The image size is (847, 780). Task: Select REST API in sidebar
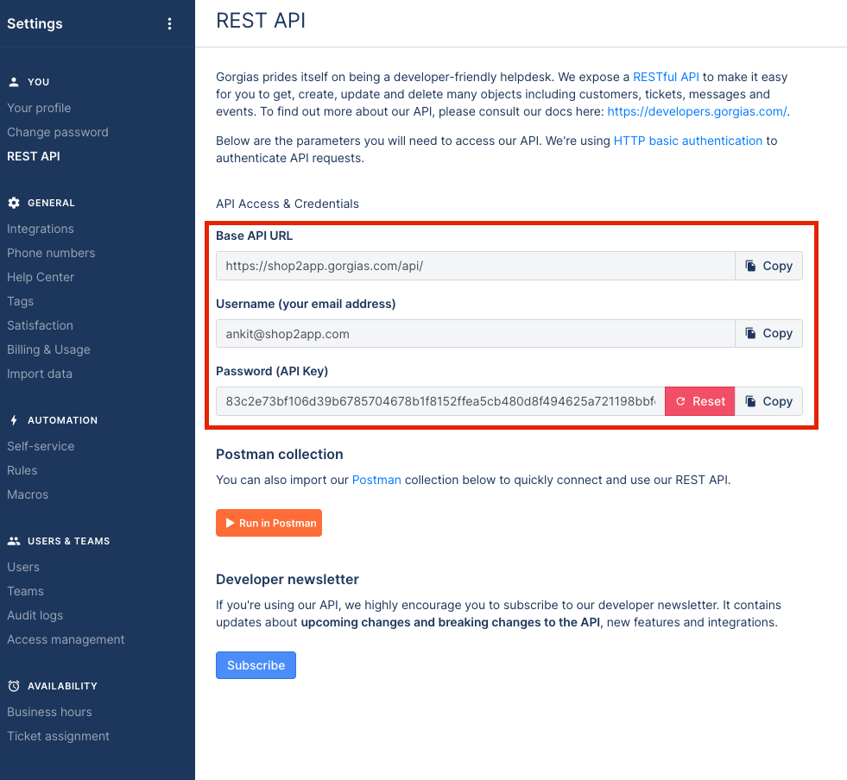point(34,156)
